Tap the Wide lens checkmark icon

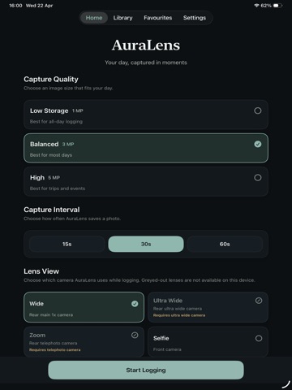135,304
